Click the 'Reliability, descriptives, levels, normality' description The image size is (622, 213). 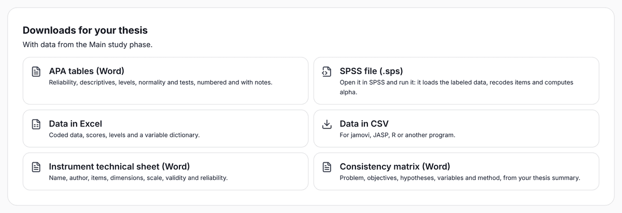click(x=161, y=82)
